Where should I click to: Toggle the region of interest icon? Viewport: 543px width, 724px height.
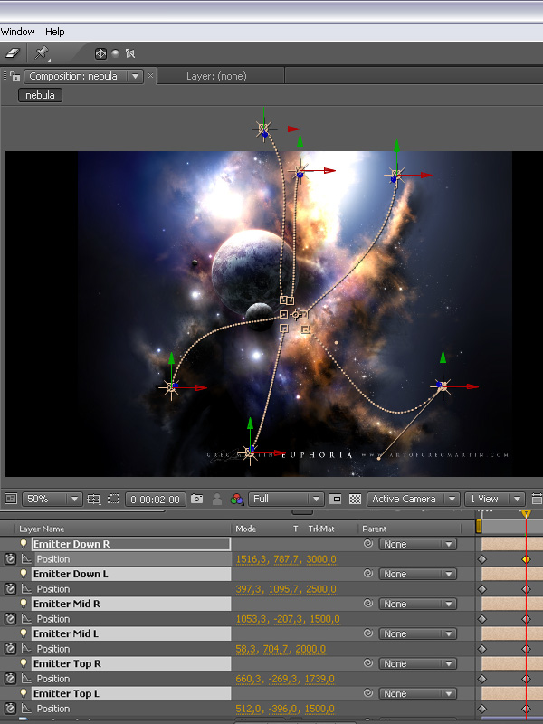(336, 499)
